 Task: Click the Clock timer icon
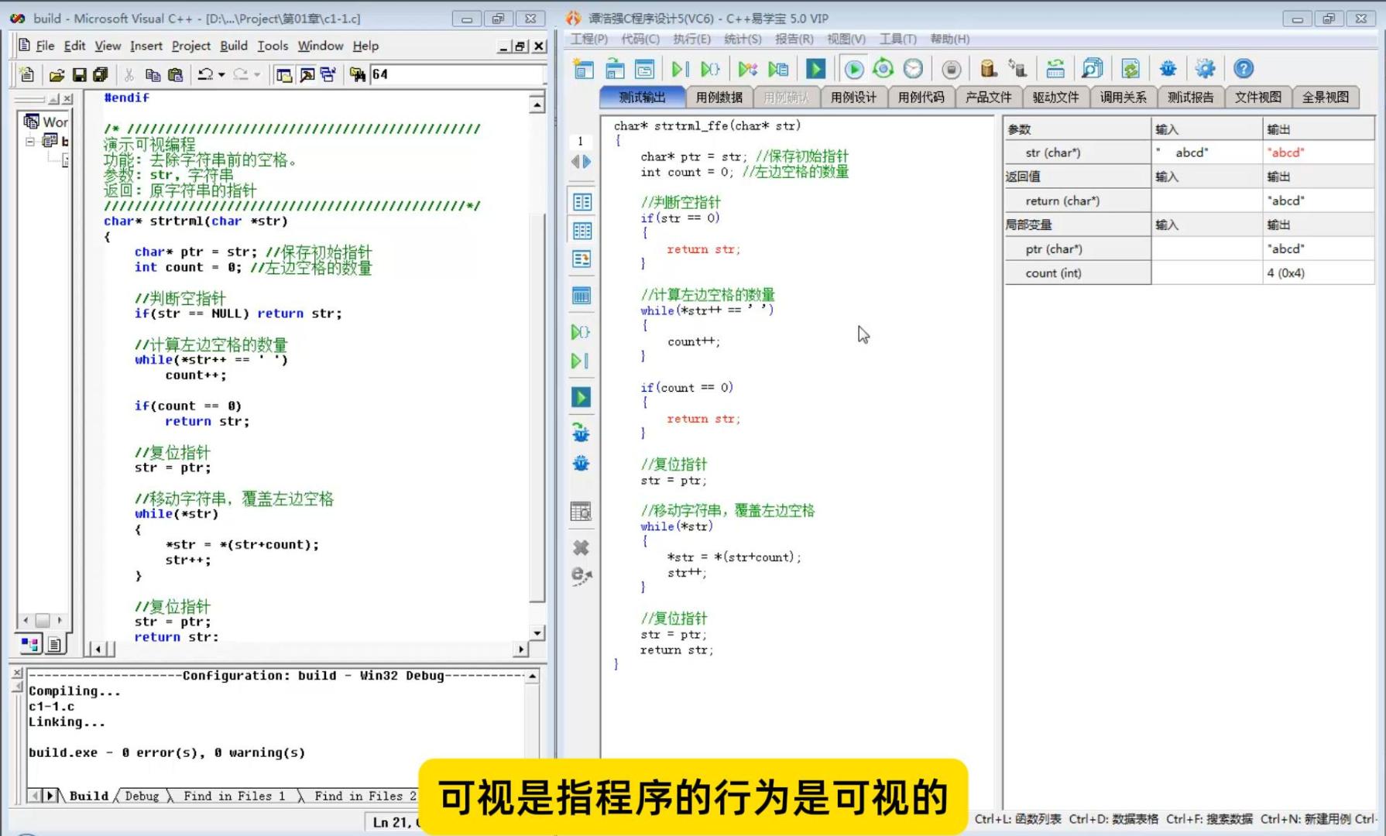click(914, 69)
